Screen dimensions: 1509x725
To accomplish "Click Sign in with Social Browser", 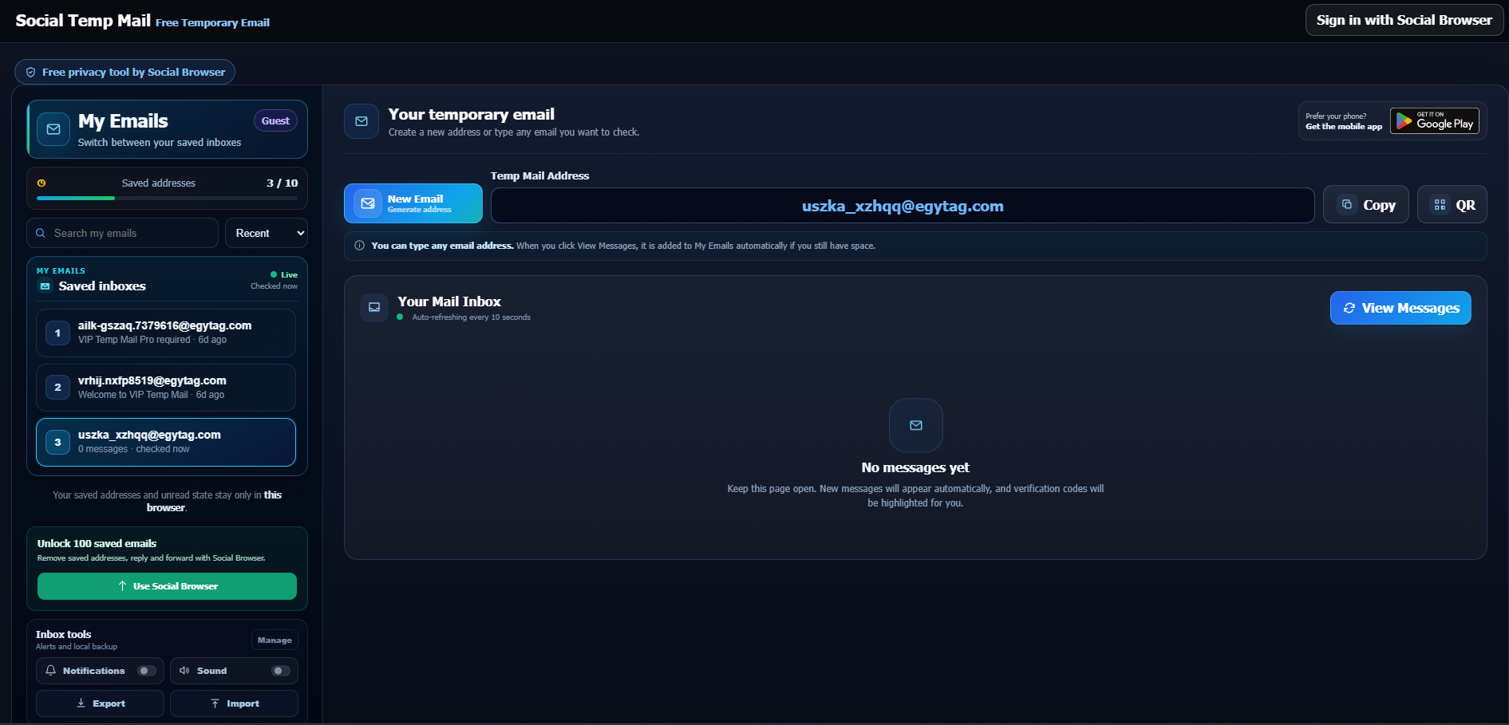I will [1404, 20].
